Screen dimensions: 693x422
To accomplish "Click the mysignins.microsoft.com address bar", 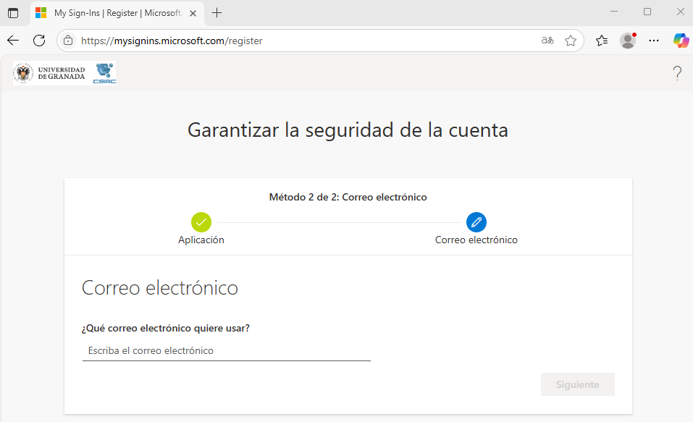I will click(x=320, y=41).
